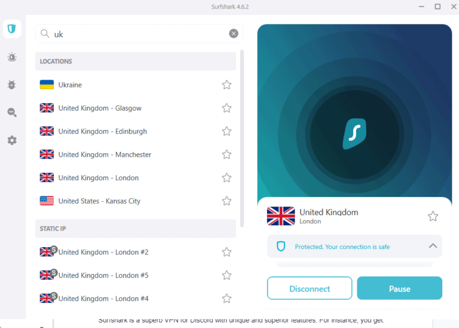Click the location list scrollbar

(241, 138)
